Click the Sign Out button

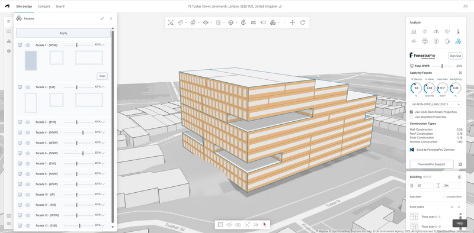point(455,56)
